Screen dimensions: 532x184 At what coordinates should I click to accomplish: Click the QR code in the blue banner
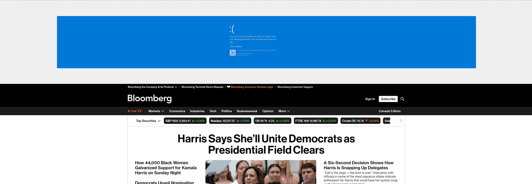pos(233,53)
